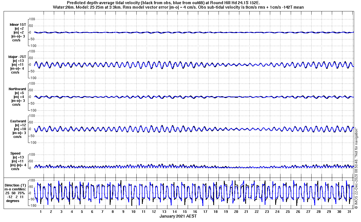Click the 'Predicted depth-average tidal velocity' title line
Image resolution: width=361 pixels, height=222 pixels.
pos(164,3)
